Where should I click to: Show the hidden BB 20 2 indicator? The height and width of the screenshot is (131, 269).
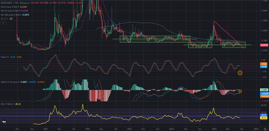click(x=11, y=19)
